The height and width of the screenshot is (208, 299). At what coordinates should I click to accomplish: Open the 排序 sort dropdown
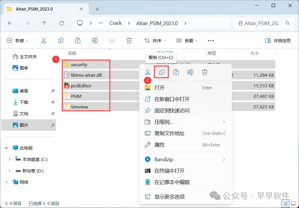pyautogui.click(x=155, y=41)
